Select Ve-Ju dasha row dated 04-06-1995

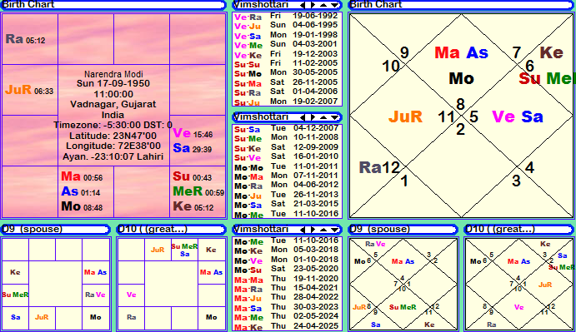(x=286, y=26)
